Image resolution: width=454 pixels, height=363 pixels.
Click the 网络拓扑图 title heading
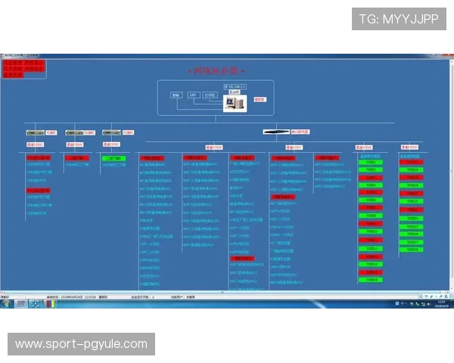coord(216,71)
